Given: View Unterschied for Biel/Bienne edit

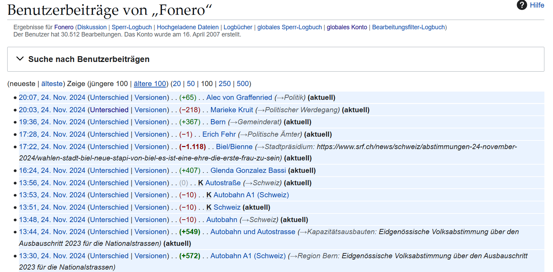Looking at the screenshot, I should [x=109, y=147].
